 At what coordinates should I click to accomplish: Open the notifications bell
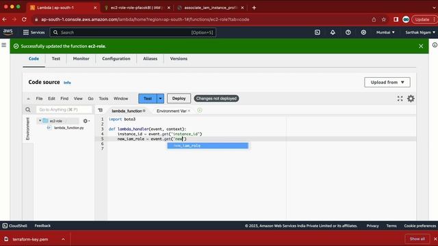pos(333,32)
